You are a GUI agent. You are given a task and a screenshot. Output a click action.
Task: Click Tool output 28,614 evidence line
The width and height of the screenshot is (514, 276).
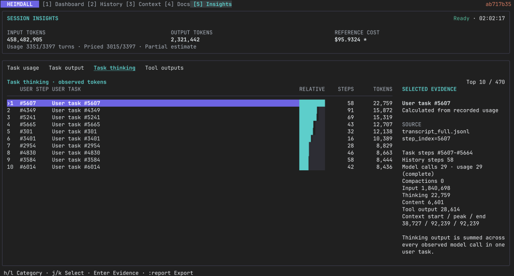(x=431, y=209)
